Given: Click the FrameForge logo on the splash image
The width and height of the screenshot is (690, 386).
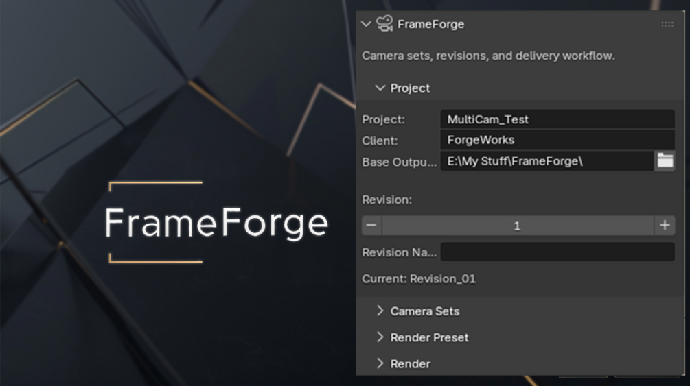Looking at the screenshot, I should coord(216,223).
